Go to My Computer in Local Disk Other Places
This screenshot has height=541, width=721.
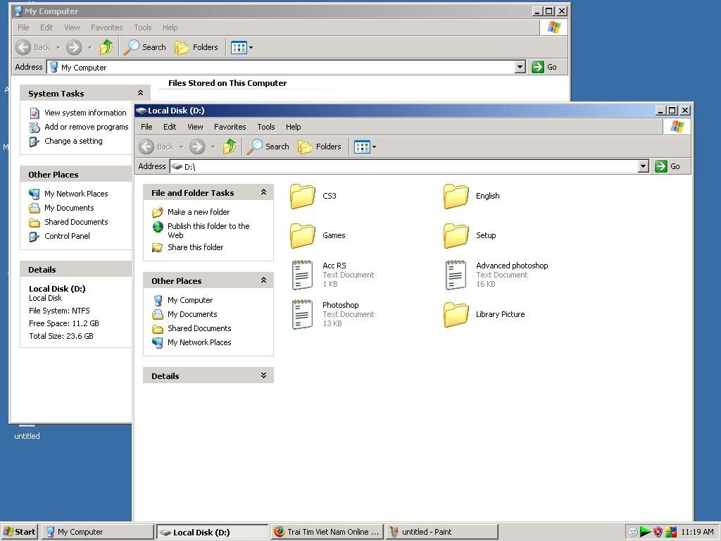tap(182, 300)
